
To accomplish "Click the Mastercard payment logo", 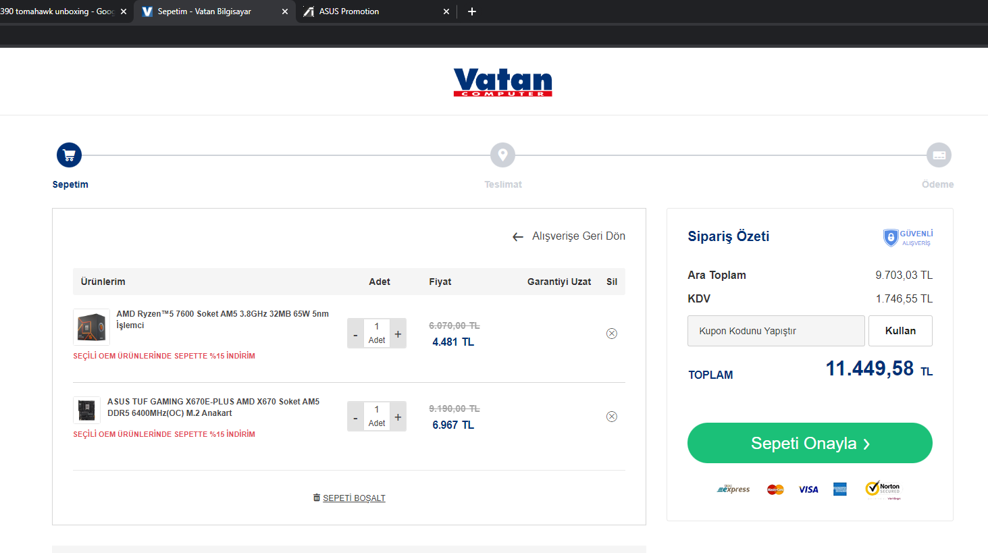I will [x=775, y=490].
